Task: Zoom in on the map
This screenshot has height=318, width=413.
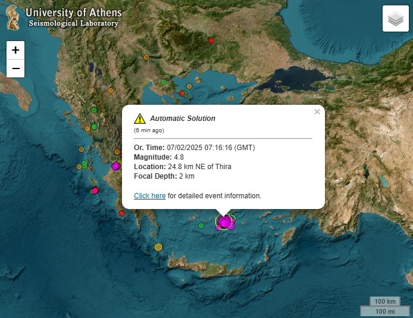Action: coord(15,50)
